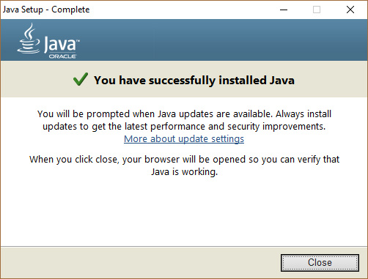Click the beige footer bar left of the Close button
Image resolution: width=368 pixels, height=279 pixels.
pyautogui.click(x=139, y=263)
